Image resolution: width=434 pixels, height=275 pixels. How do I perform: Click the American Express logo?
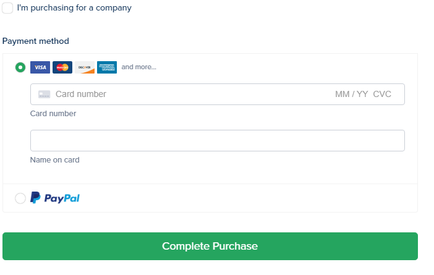pos(107,67)
